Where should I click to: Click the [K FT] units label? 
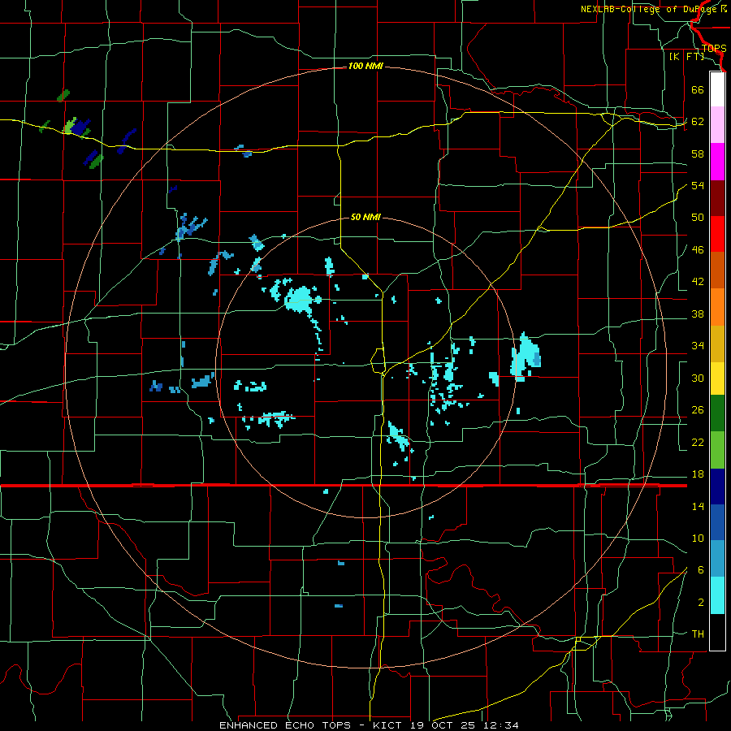tap(686, 56)
